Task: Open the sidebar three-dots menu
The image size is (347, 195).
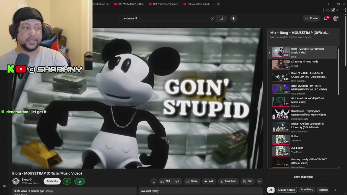Action: 4,192
